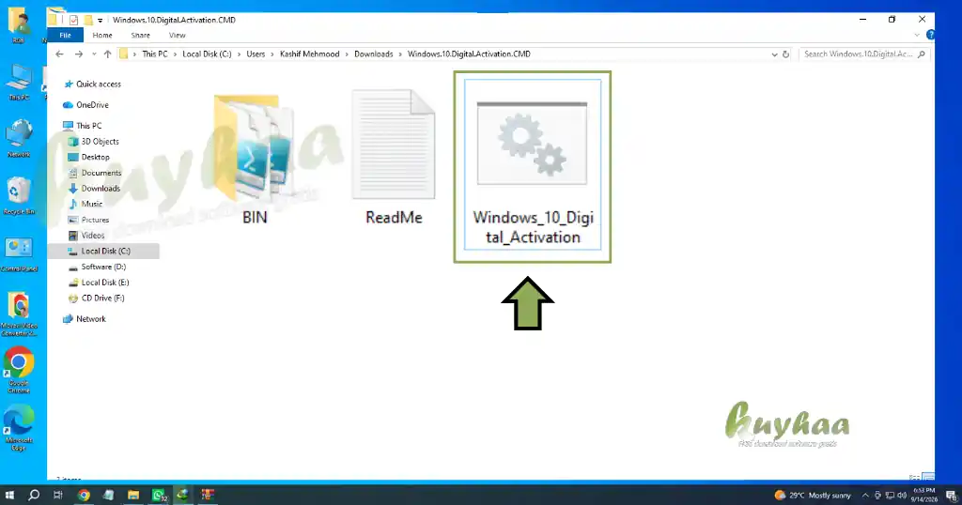Select Local Disk (E:) in navigation pane
962x505 pixels.
tap(99, 283)
